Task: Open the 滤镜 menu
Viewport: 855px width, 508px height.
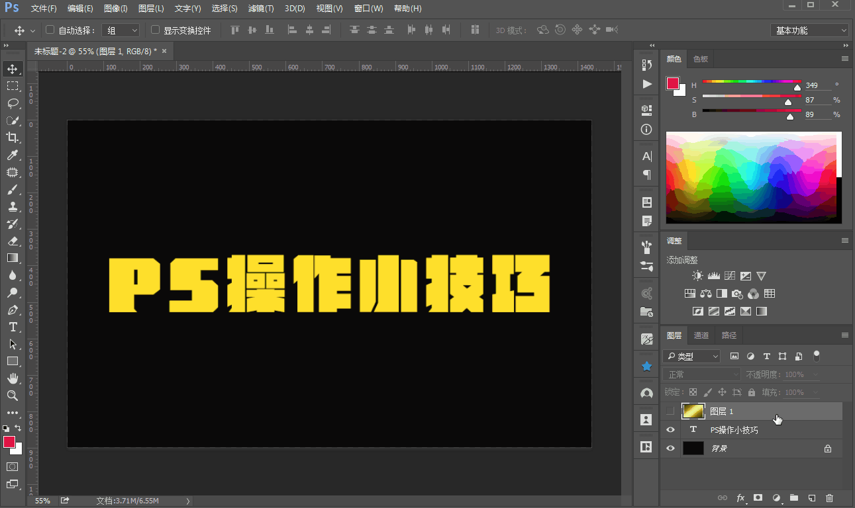Action: click(x=261, y=9)
